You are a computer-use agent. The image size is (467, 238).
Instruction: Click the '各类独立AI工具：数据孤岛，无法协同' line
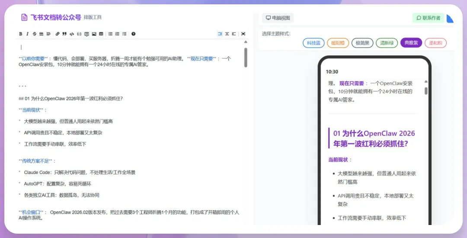[62, 195]
